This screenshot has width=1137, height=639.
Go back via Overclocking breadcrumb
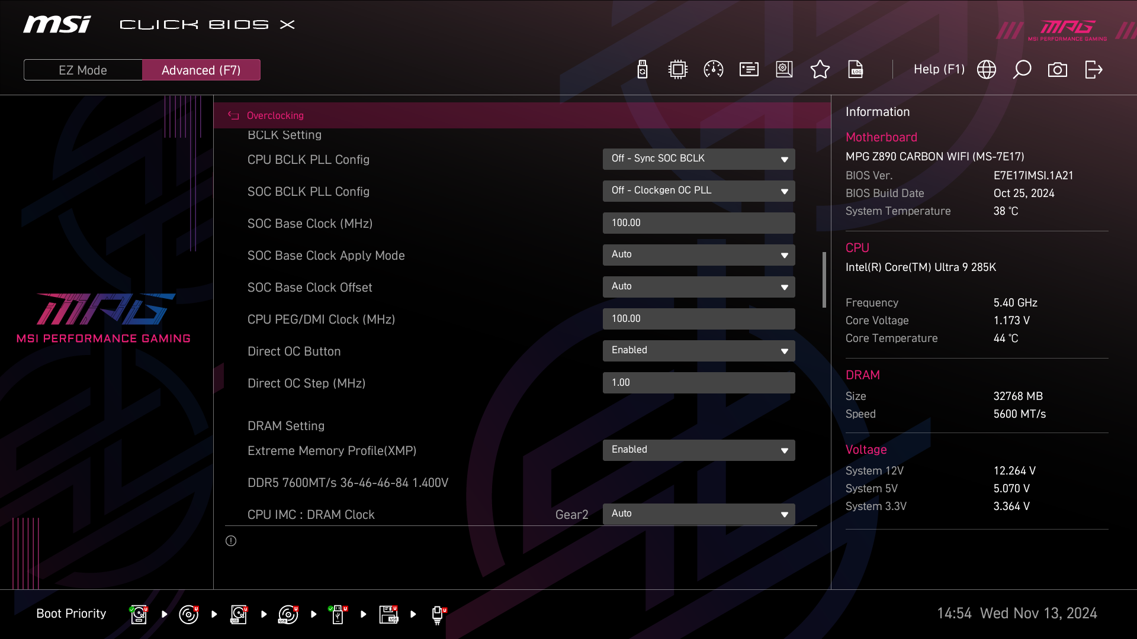(x=275, y=115)
